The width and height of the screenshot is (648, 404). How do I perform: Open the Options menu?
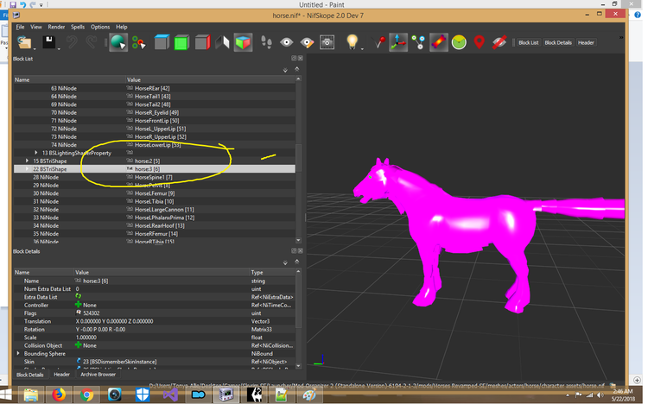coord(100,27)
